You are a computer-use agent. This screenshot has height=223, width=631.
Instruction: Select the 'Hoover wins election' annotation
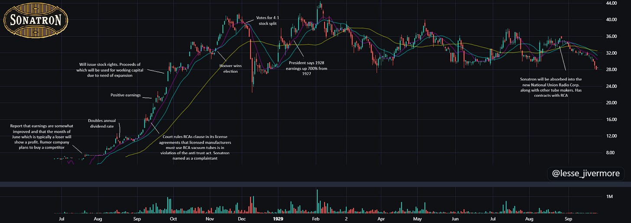point(231,69)
